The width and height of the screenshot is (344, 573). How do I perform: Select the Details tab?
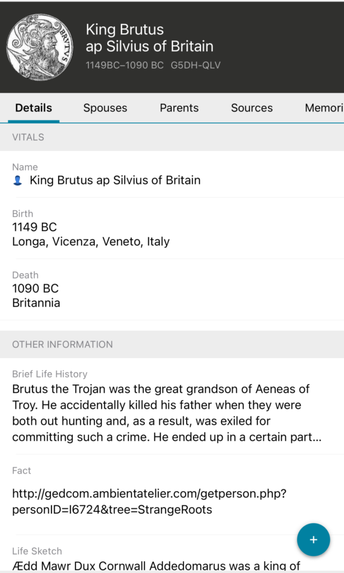pos(34,108)
